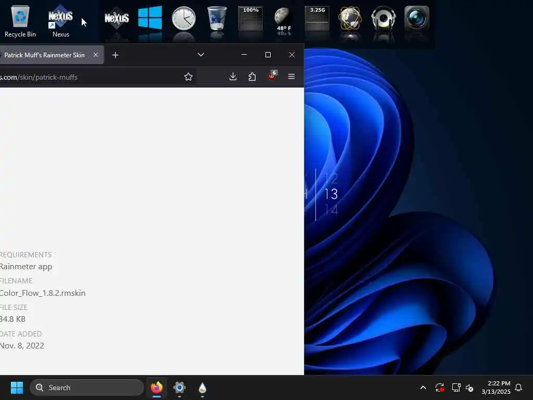
Task: Open the Windows Start menu
Action: [17, 387]
